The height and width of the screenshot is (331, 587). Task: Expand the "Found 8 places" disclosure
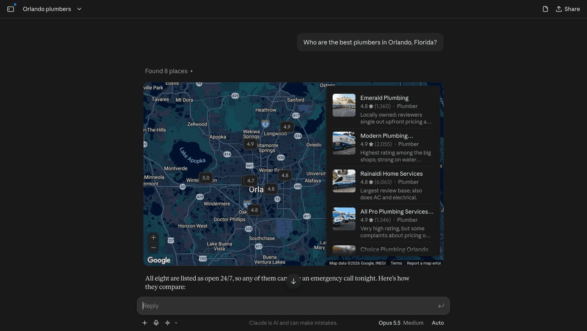click(x=169, y=71)
